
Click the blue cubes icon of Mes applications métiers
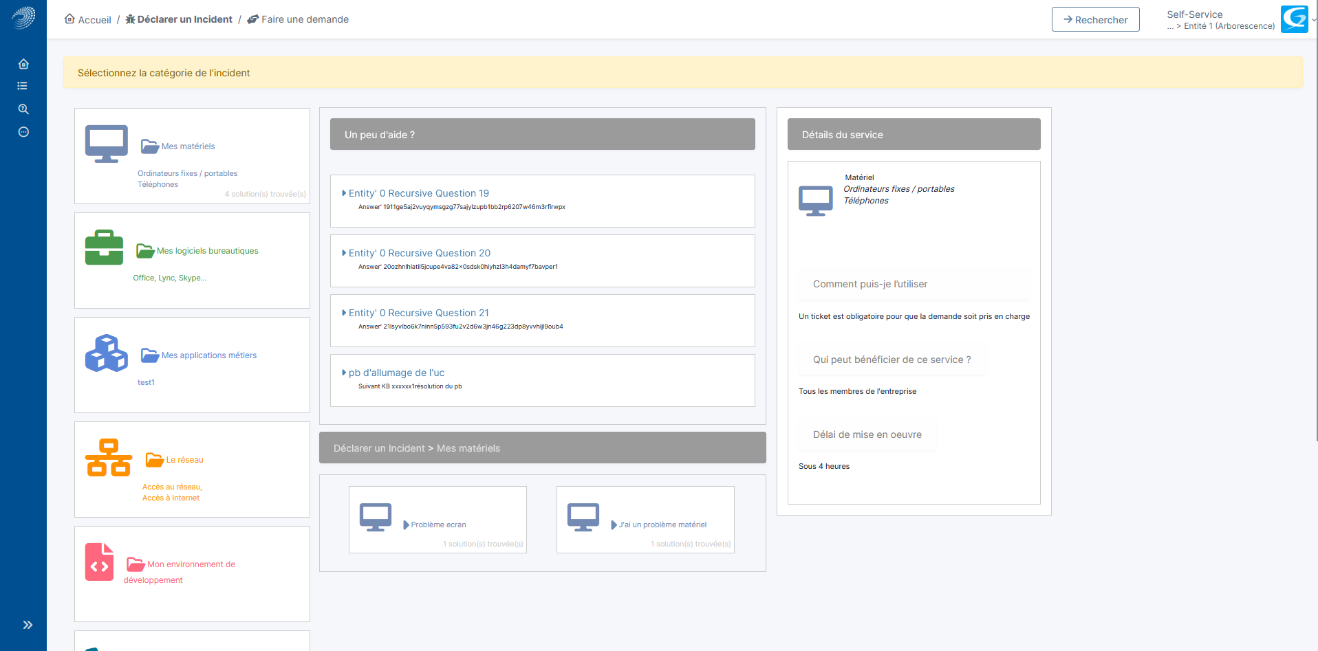pyautogui.click(x=107, y=353)
